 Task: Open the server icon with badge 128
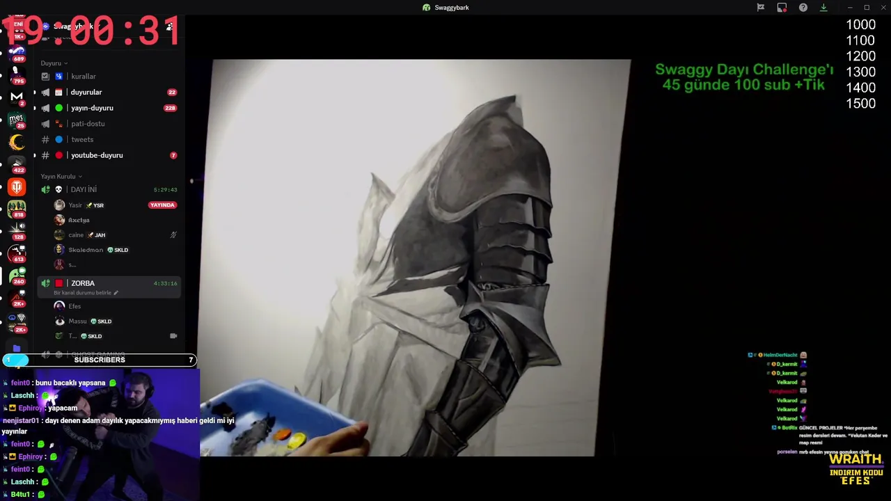pyautogui.click(x=17, y=230)
